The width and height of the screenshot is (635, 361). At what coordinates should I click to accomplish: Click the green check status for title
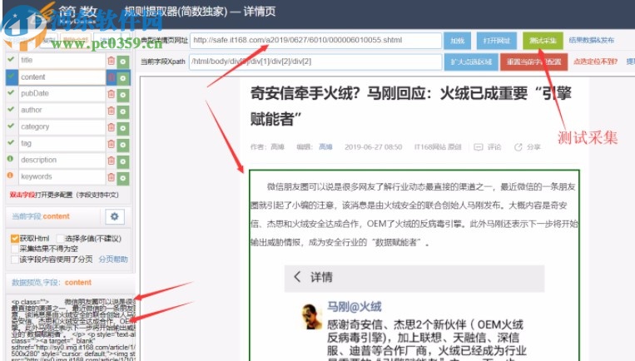pyautogui.click(x=11, y=59)
